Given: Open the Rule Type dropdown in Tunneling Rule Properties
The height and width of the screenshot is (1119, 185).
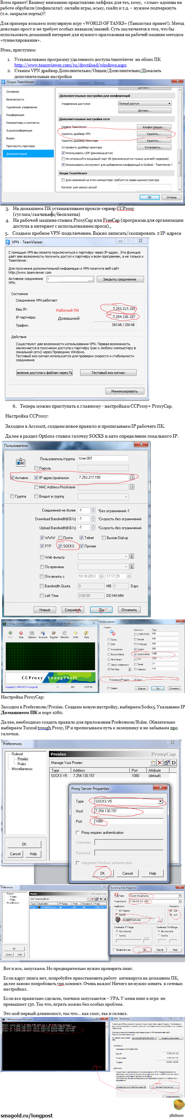Looking at the screenshot, I should tap(155, 895).
